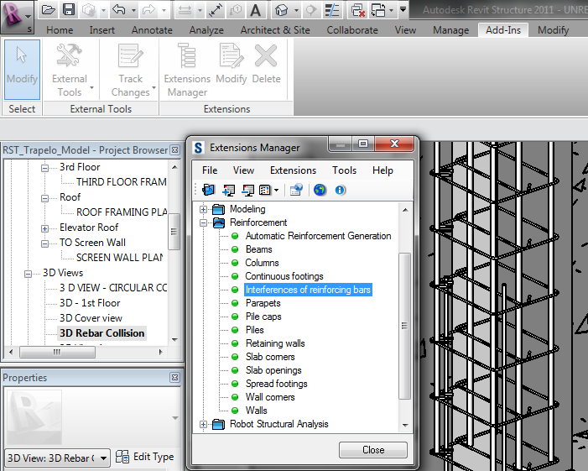Click the blue info icon in Extensions Manager

click(340, 191)
